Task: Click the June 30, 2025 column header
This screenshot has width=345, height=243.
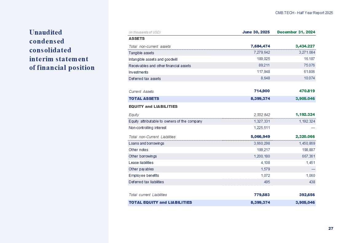Action: pyautogui.click(x=256, y=32)
